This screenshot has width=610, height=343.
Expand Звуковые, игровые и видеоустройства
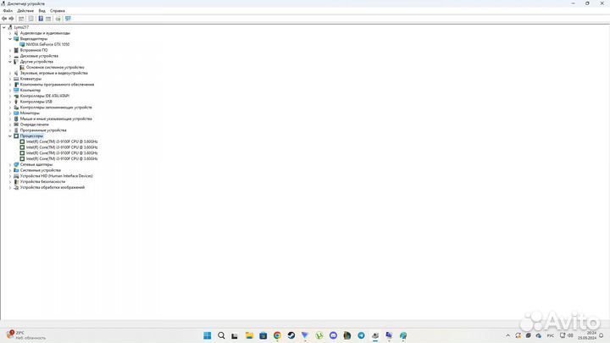pos(10,73)
